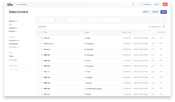
Task: Select the checkbox of the Unpaid ABC Inc row
Action: pos(39,77)
